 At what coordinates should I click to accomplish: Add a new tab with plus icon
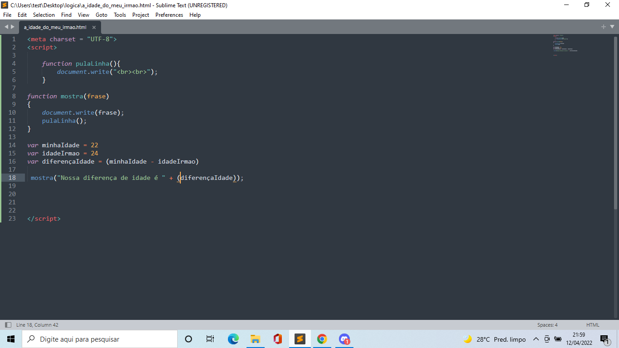[x=604, y=27]
